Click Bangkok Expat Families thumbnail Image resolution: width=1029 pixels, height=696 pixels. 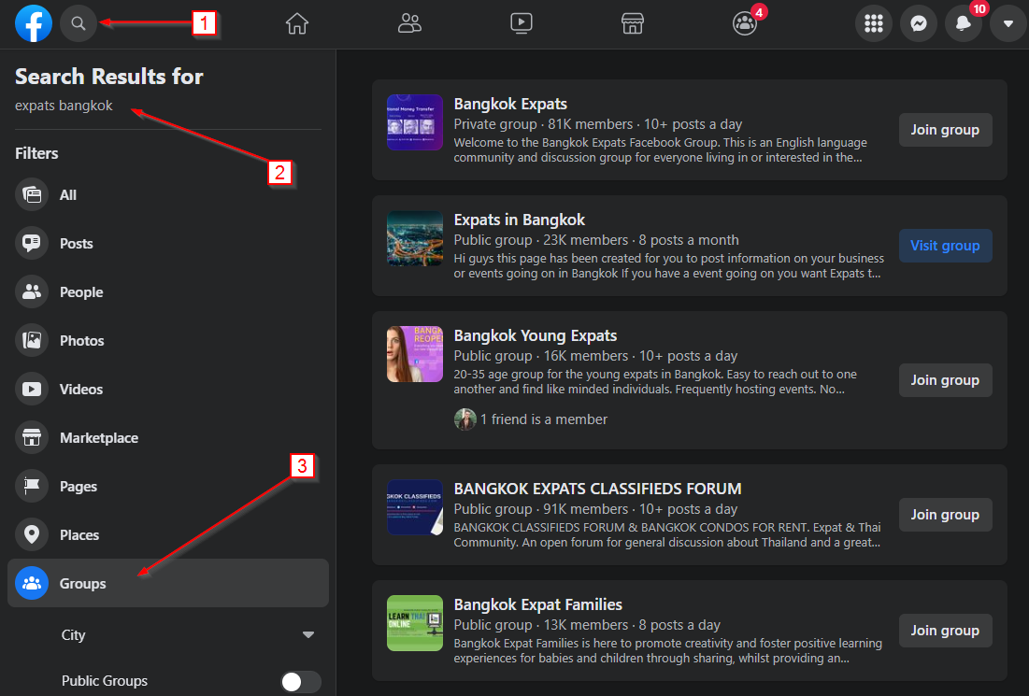coord(415,623)
